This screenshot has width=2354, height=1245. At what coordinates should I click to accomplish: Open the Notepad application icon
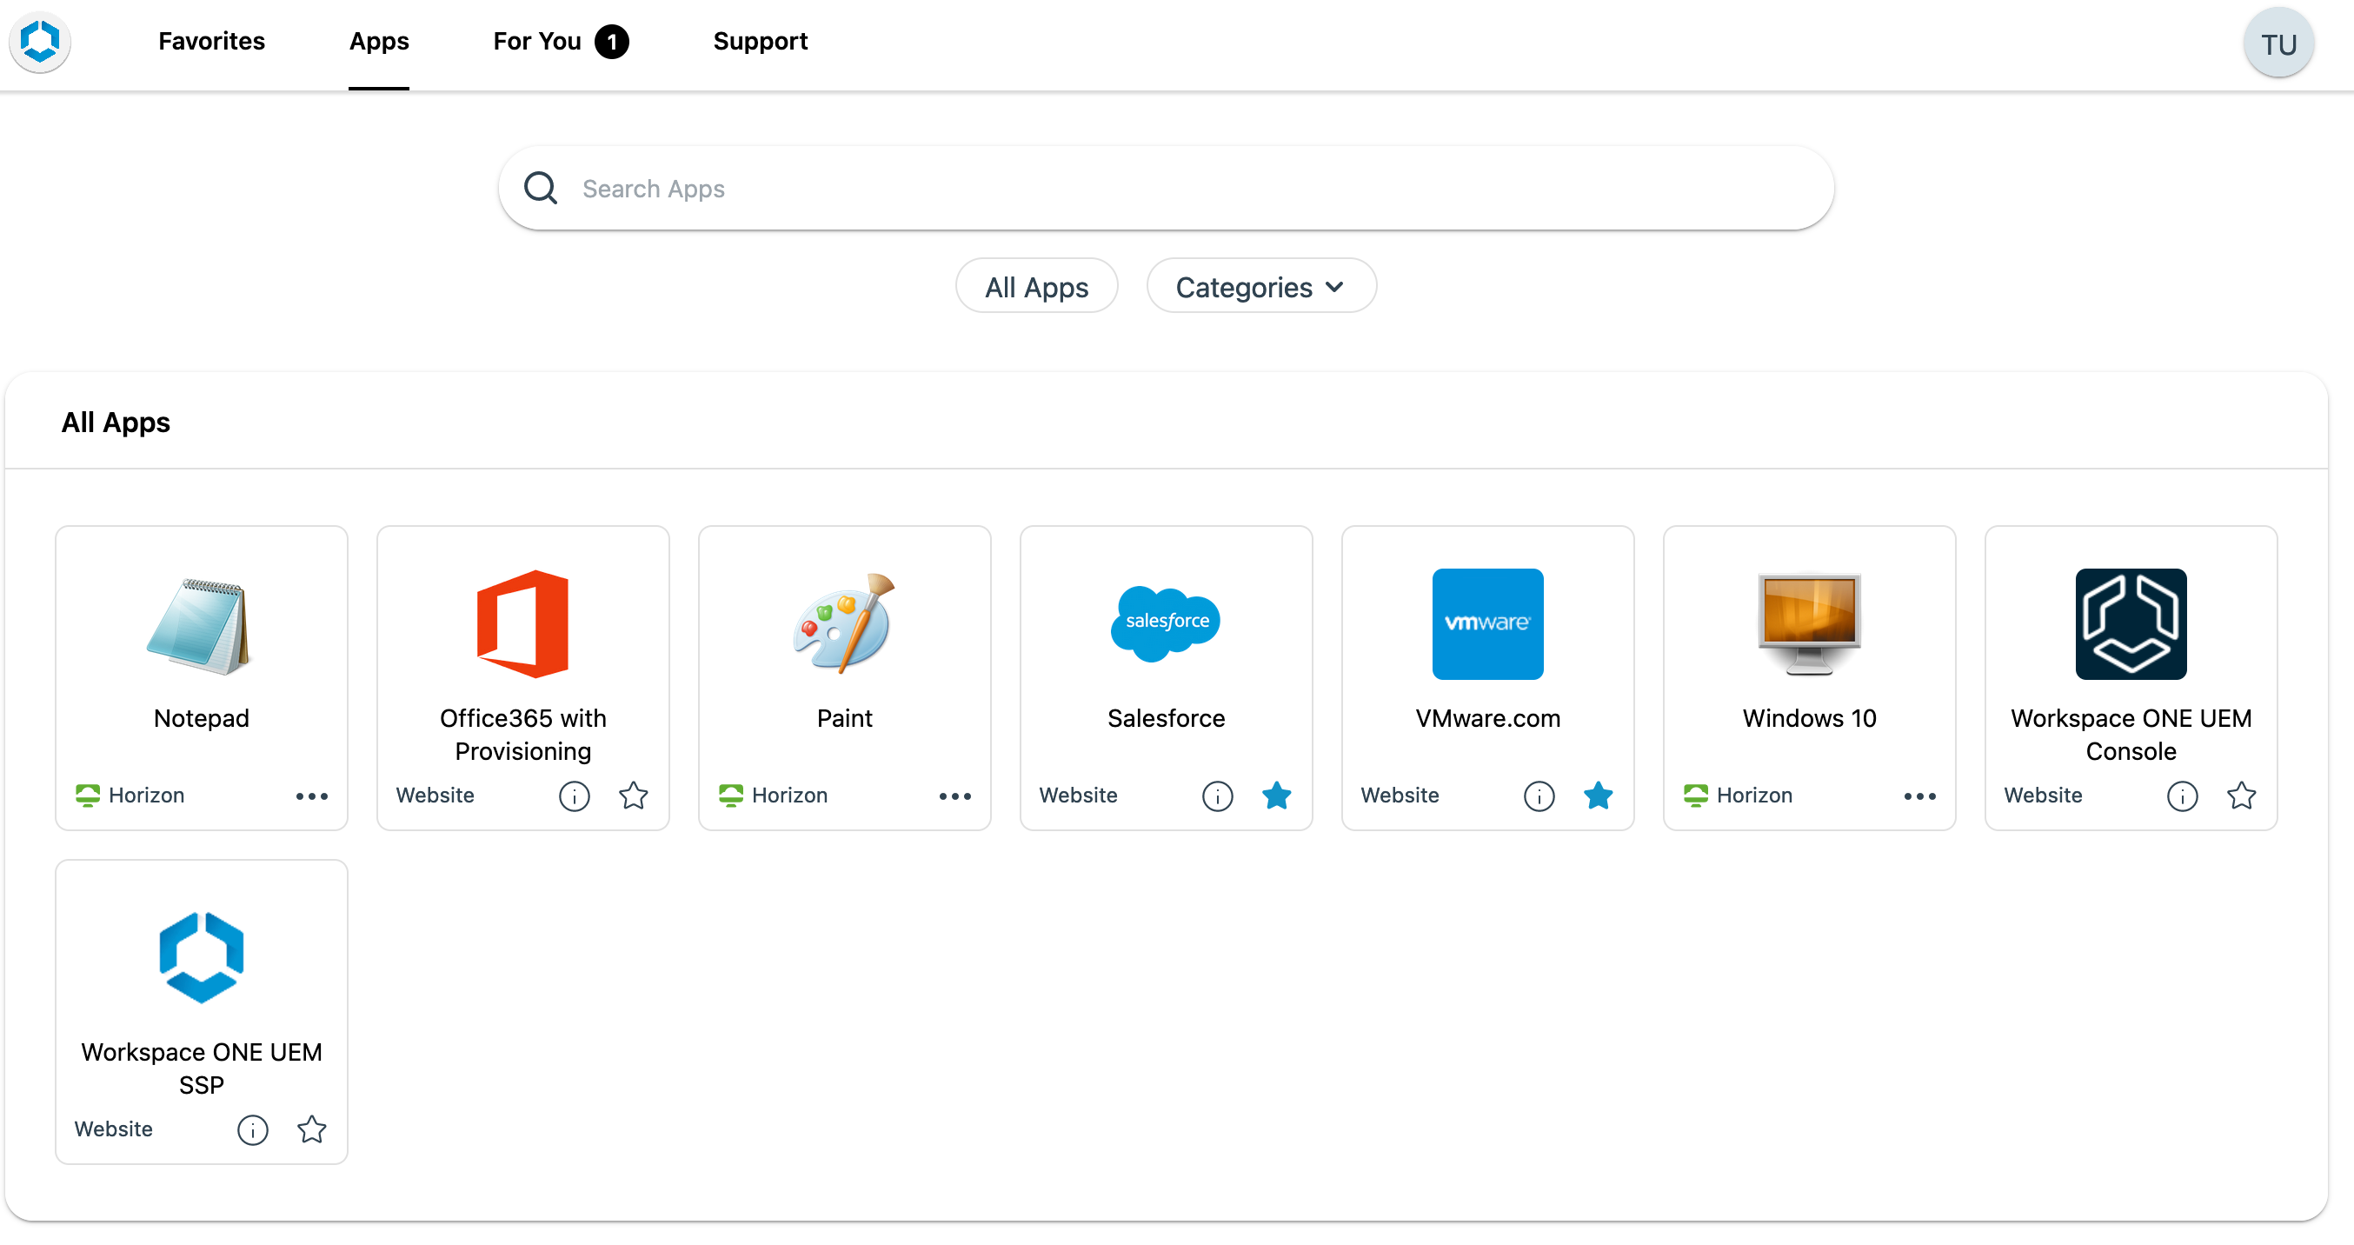pyautogui.click(x=200, y=625)
